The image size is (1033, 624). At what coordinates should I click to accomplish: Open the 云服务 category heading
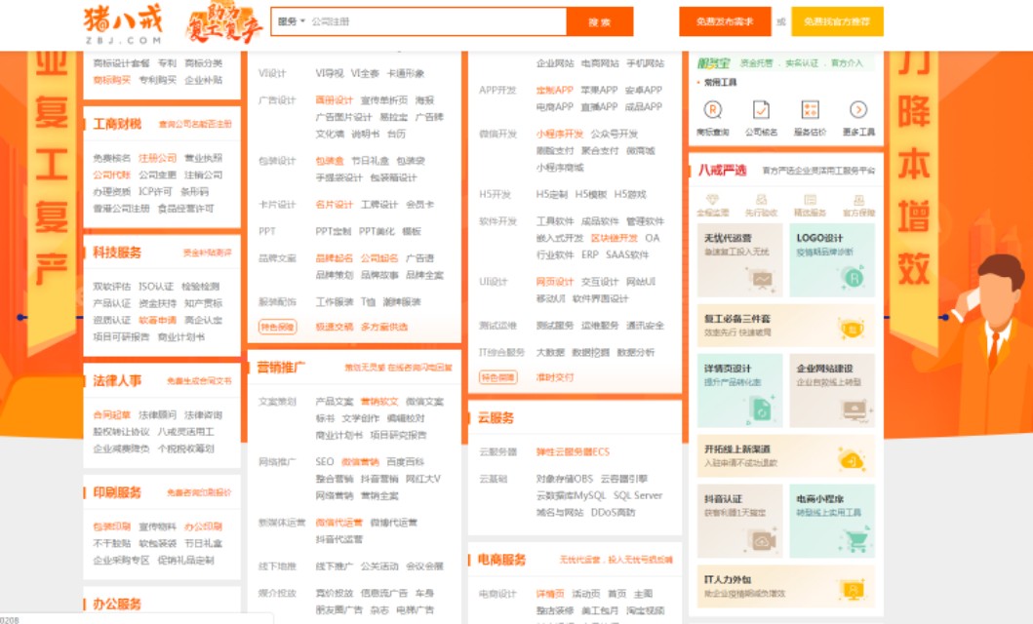[496, 418]
